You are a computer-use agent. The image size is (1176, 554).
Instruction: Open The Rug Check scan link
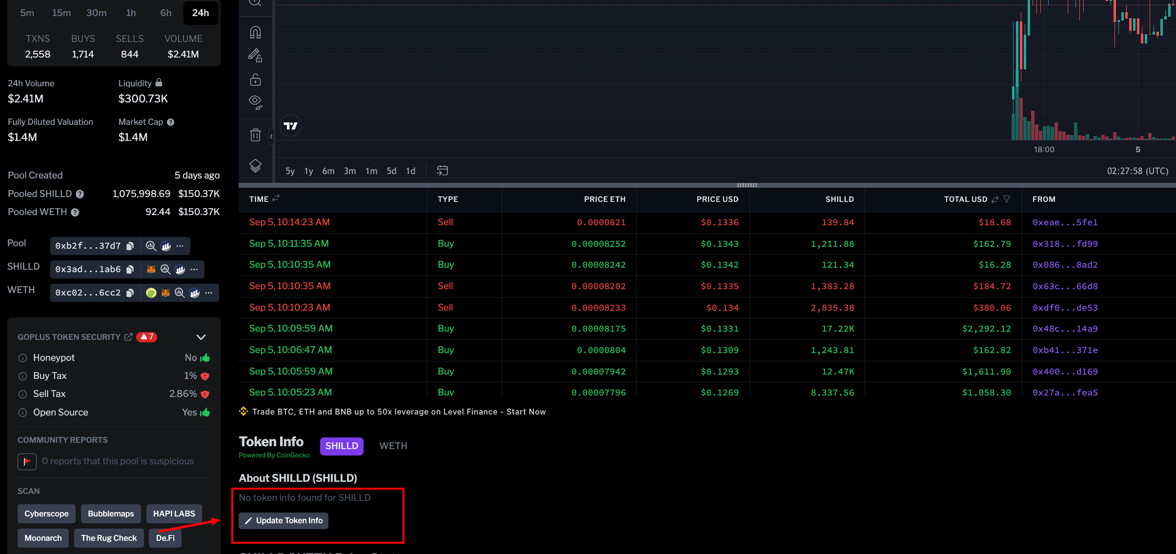[109, 538]
